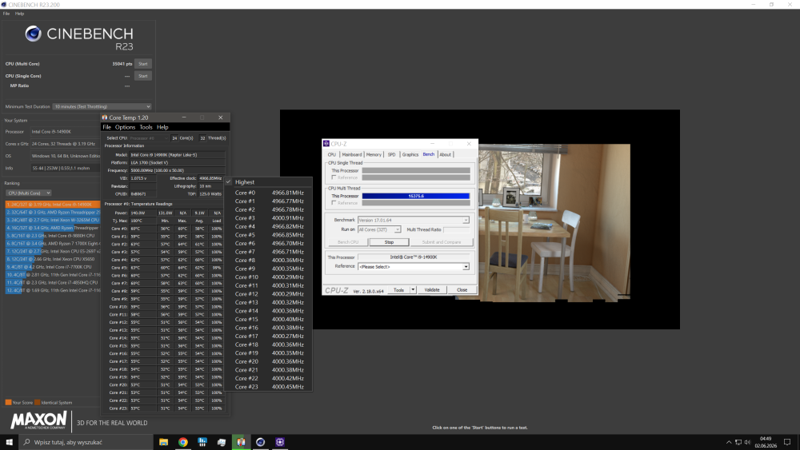Image resolution: width=800 pixels, height=450 pixels.
Task: Toggle Multi Thread Reference checkbox in CPU-Z
Action: [334, 203]
